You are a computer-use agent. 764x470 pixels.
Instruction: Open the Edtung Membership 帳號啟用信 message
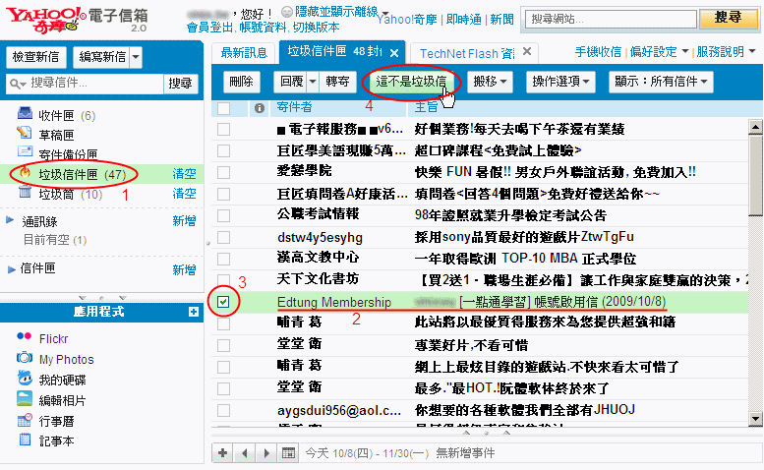pyautogui.click(x=480, y=302)
